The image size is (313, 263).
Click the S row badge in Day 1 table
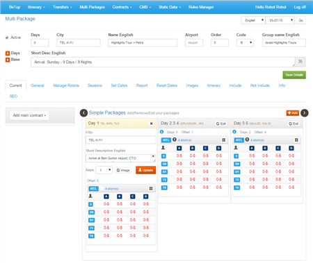coord(91,205)
